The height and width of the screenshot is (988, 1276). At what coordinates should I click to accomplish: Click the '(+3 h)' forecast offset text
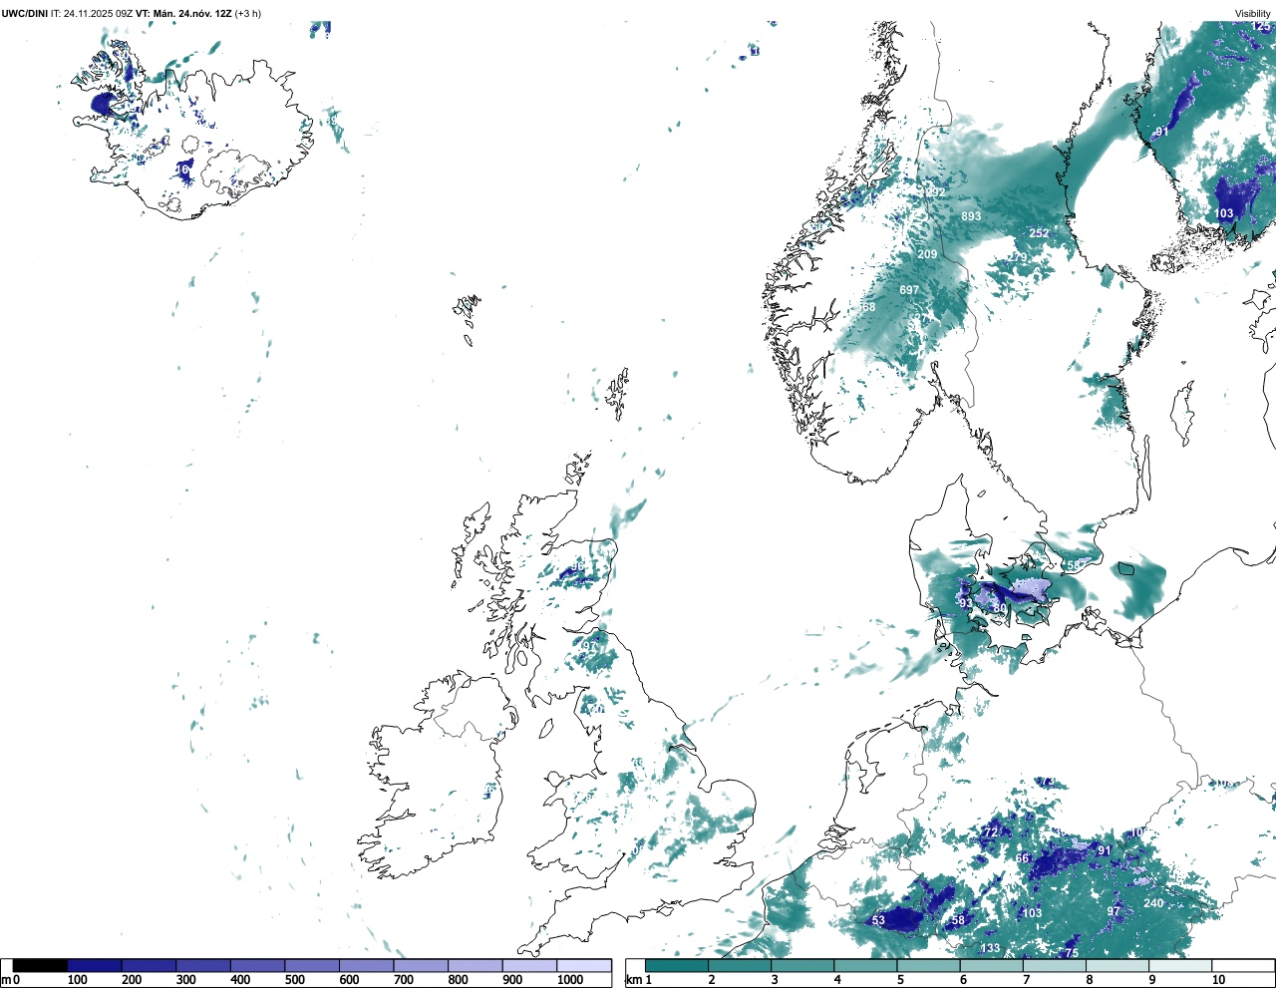tap(248, 13)
